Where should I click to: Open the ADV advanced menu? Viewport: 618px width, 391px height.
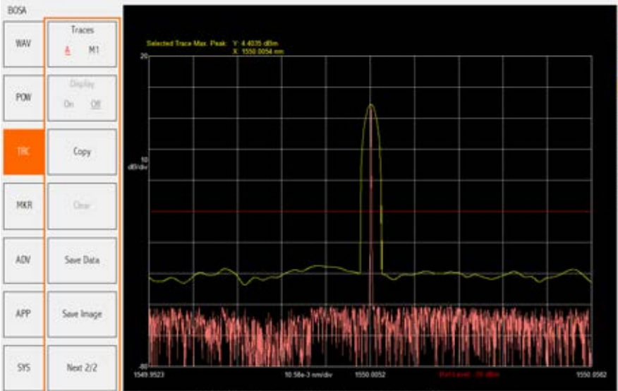pos(23,260)
